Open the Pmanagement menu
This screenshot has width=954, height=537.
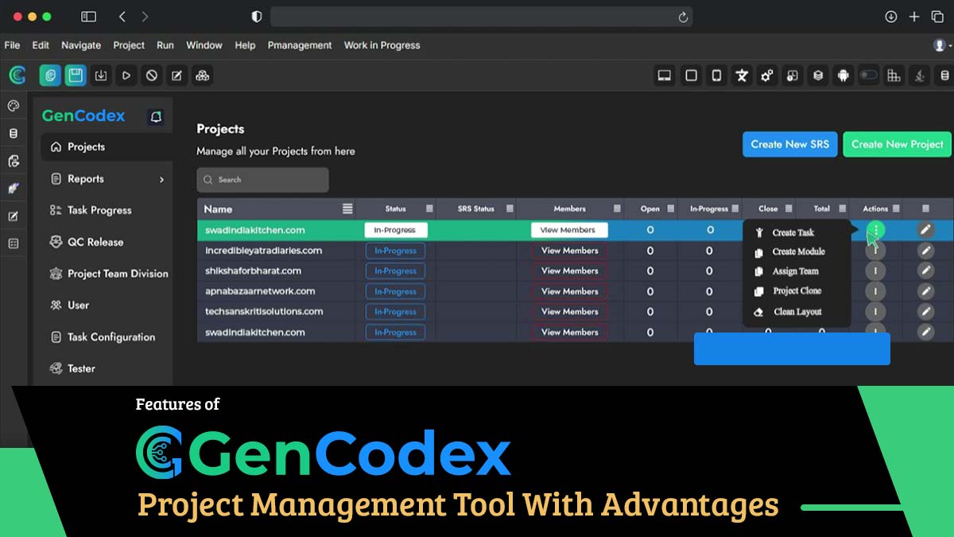[299, 45]
